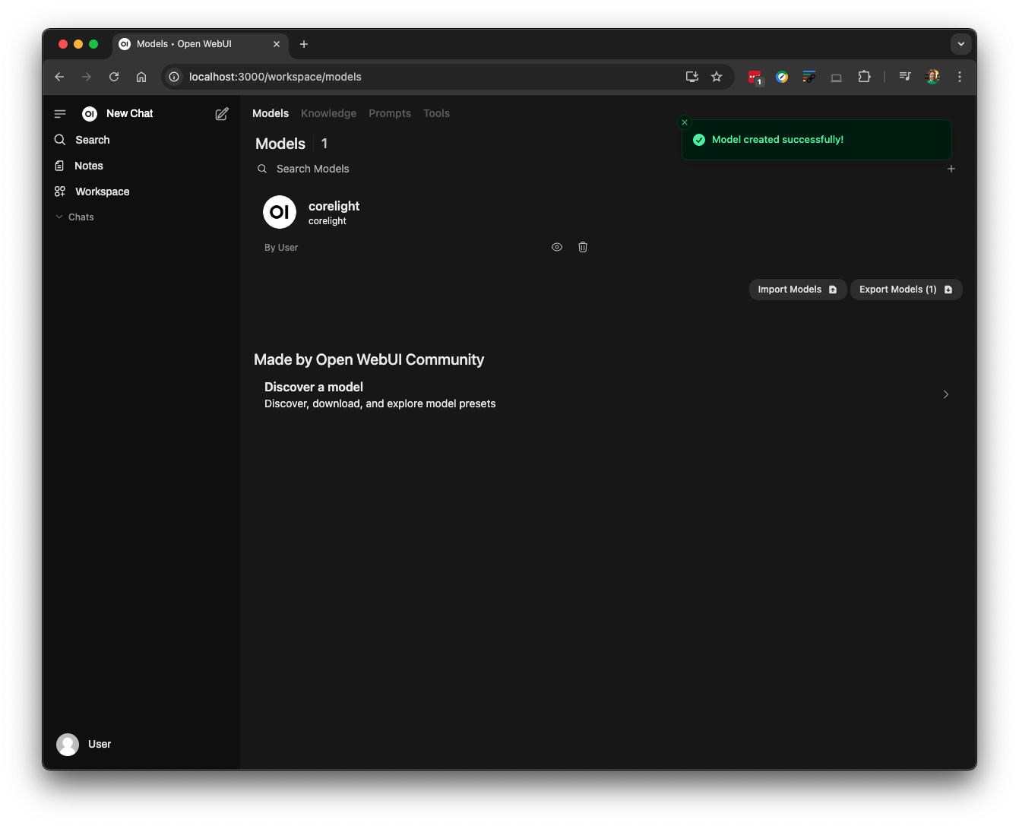Switch to the Prompts tab
Screen dimensions: 1019x826
390,113
